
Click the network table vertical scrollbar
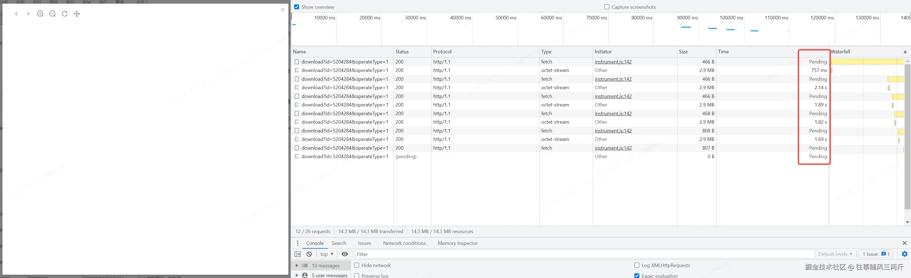907,137
